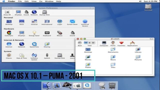
Task: Select the Public folder in Finder window
Action: pyautogui.click(x=88, y=65)
